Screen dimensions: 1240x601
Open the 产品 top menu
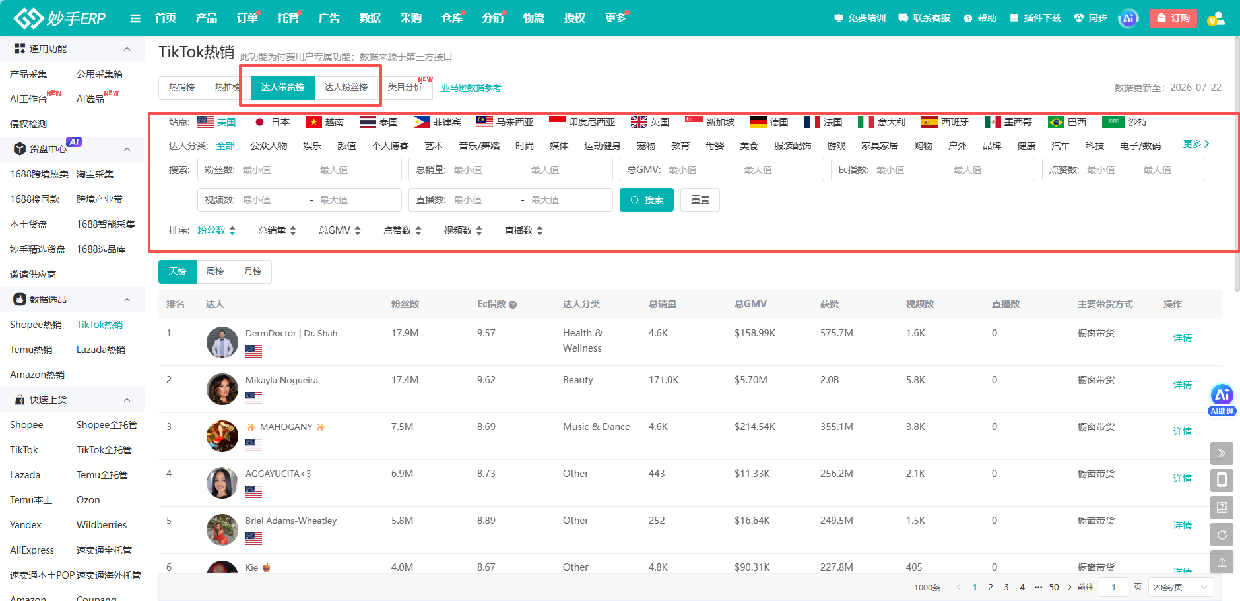click(207, 18)
